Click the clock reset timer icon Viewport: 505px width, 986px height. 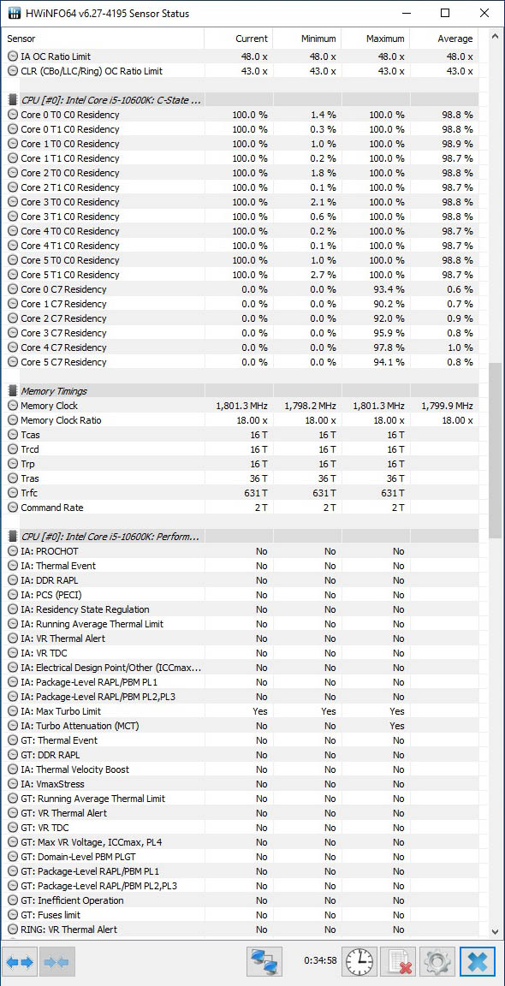[359, 962]
